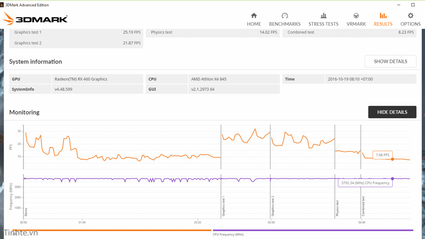Screen dimensions: 425x239
Task: Click the 3792.34 MHz CPU Frequency tooltip
Action: tap(365, 183)
